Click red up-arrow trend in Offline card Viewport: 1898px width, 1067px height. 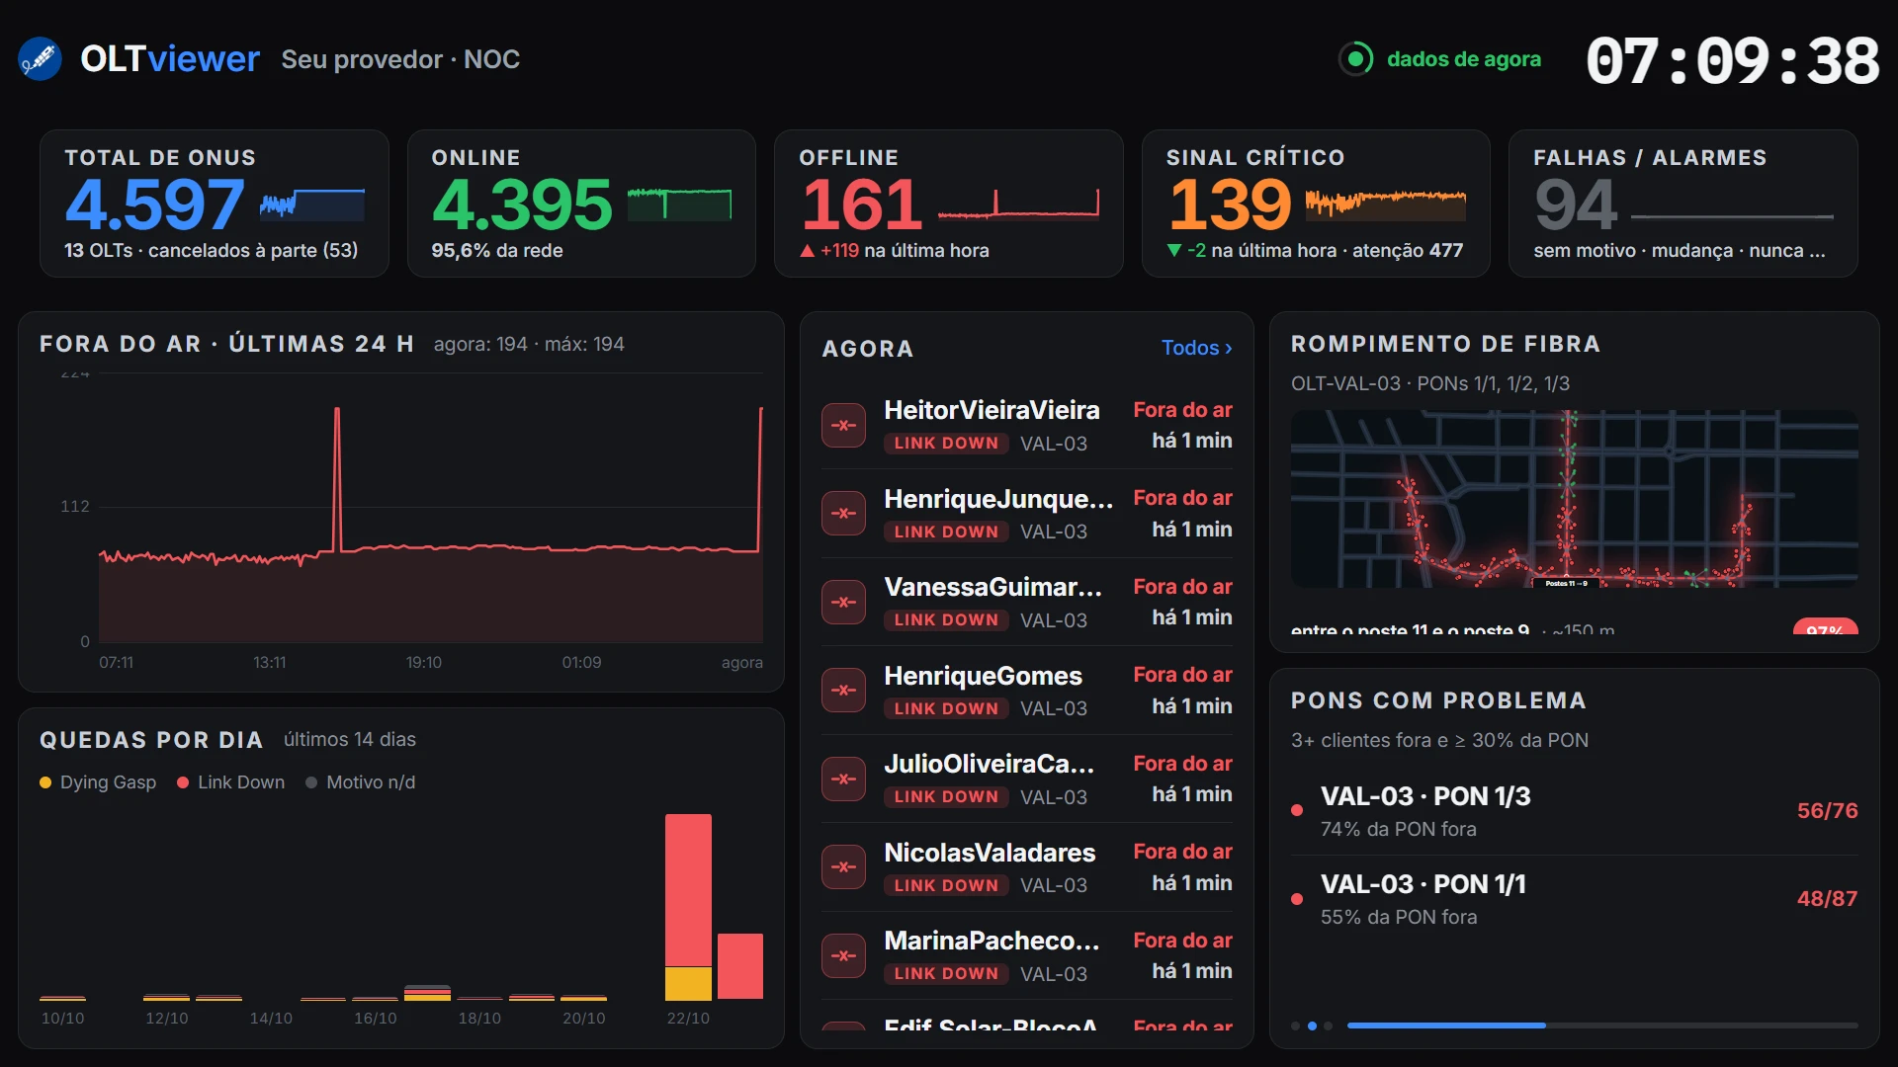click(808, 251)
